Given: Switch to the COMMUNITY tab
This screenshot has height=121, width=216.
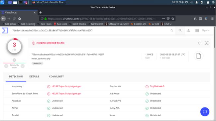Looking at the screenshot, I should click(56, 77).
